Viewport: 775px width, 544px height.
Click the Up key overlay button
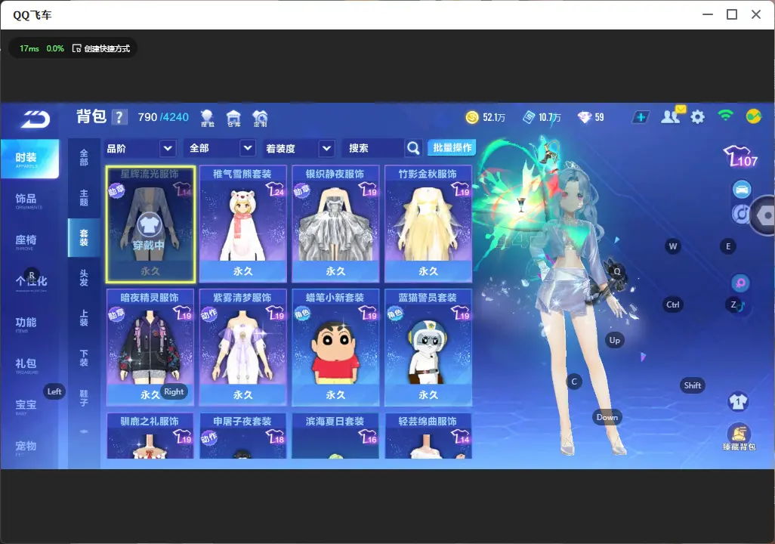point(614,340)
